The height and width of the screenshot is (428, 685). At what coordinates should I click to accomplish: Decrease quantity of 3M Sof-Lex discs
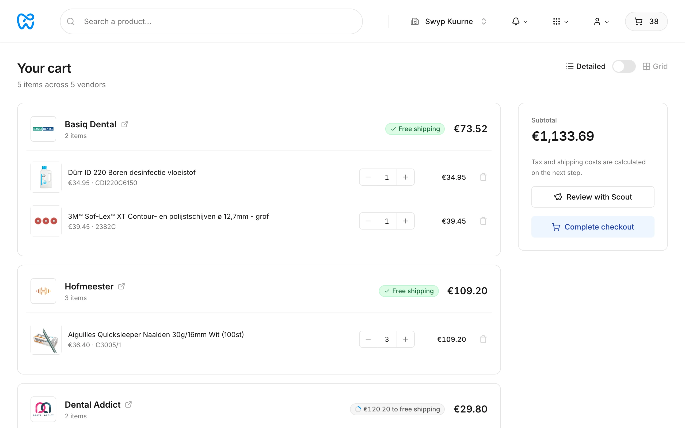(368, 221)
